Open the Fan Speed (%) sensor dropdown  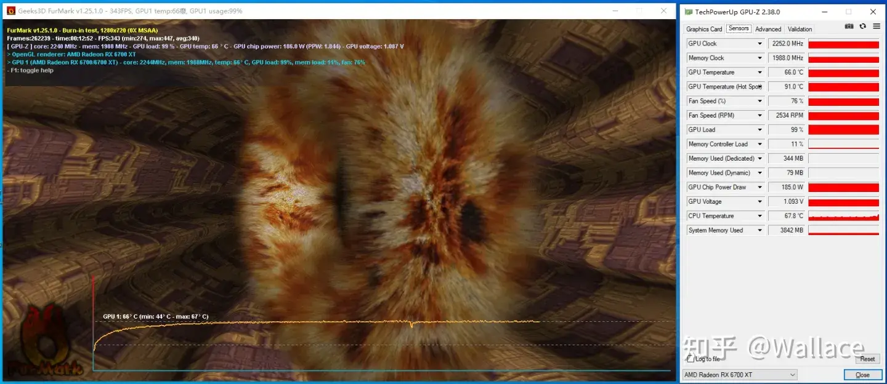pos(759,101)
